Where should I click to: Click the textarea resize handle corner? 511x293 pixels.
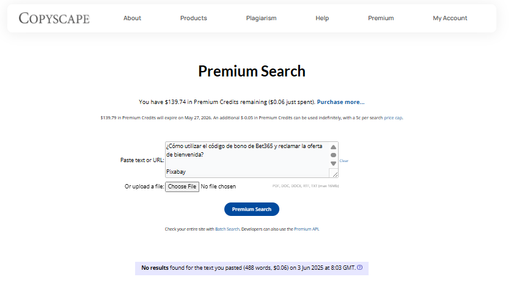point(335,174)
